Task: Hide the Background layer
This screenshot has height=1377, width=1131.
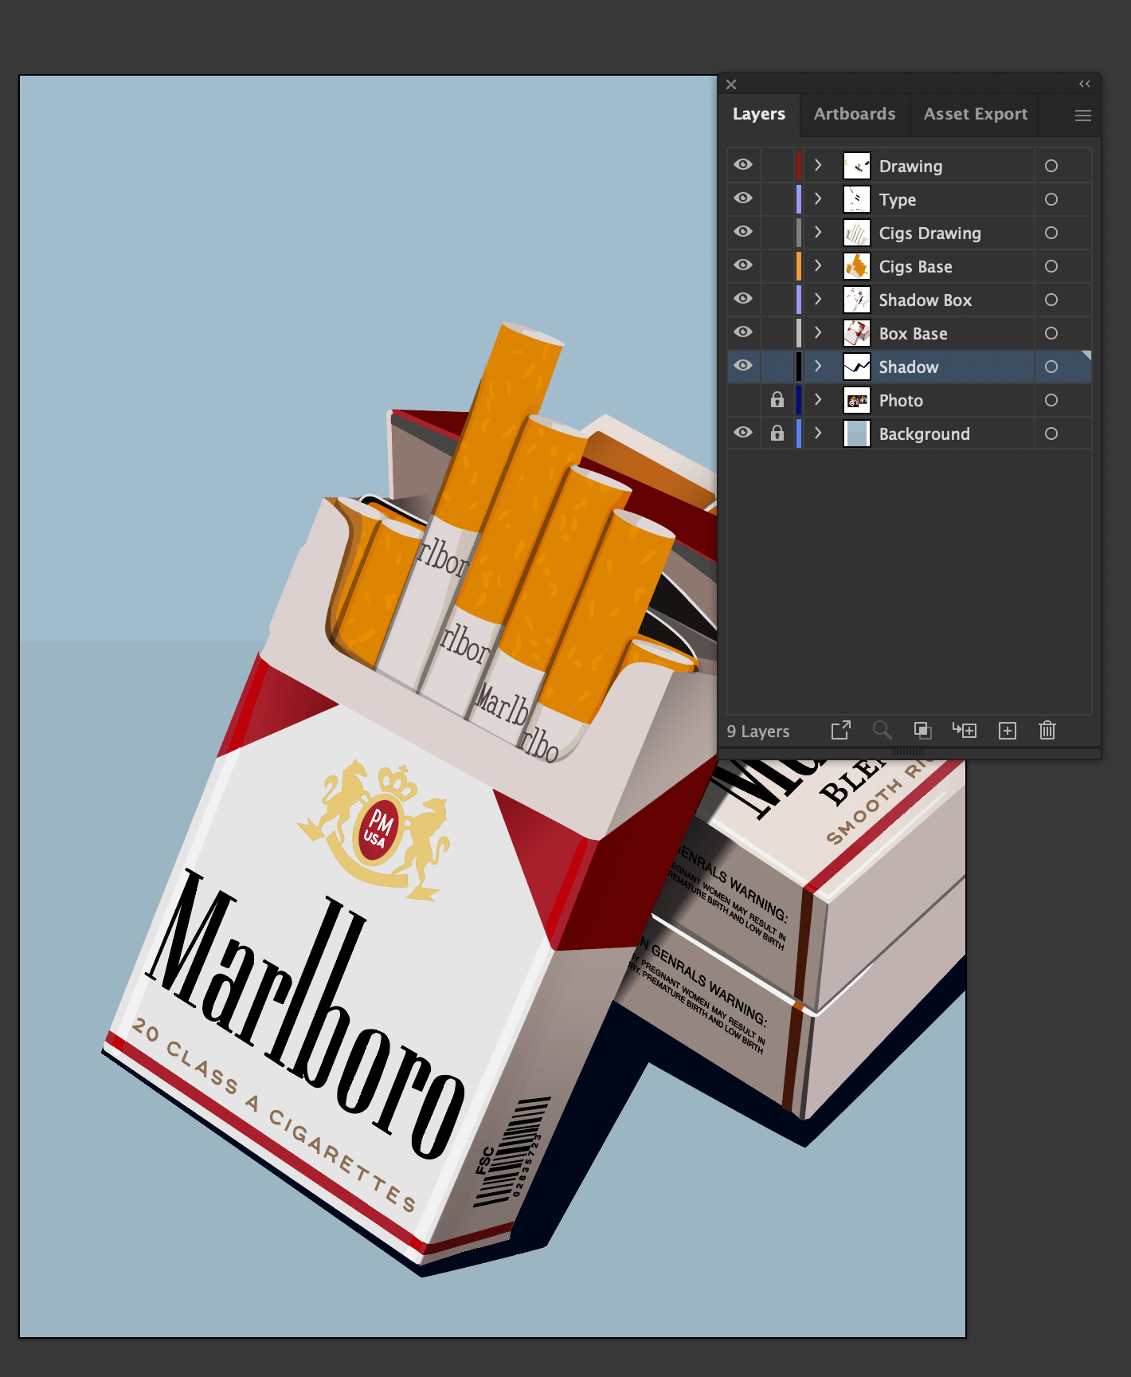Action: [x=743, y=433]
